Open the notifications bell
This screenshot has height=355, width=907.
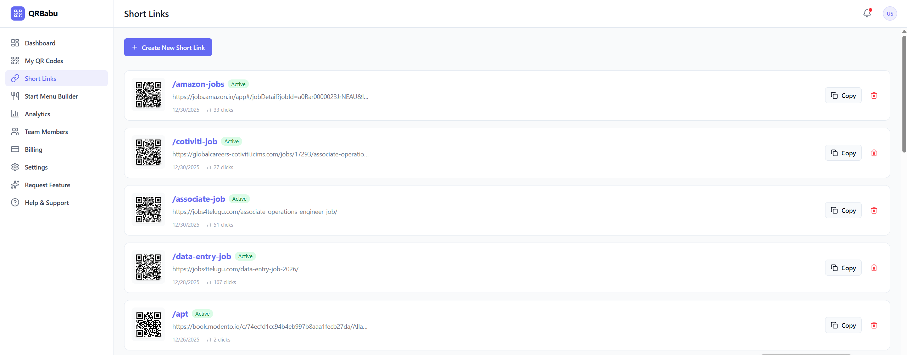[x=866, y=13]
